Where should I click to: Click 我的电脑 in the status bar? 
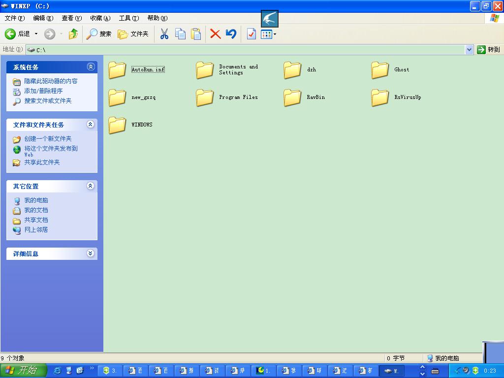tap(443, 358)
